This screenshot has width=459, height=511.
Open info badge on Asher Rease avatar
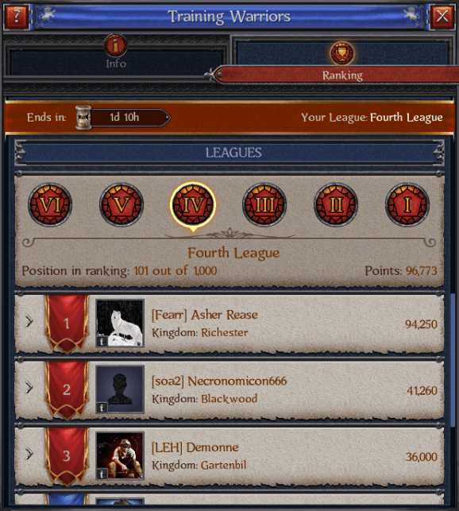tap(102, 342)
